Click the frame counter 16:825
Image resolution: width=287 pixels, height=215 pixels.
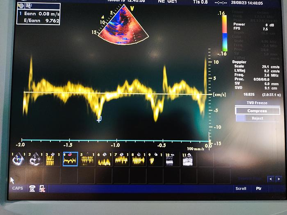249,95
